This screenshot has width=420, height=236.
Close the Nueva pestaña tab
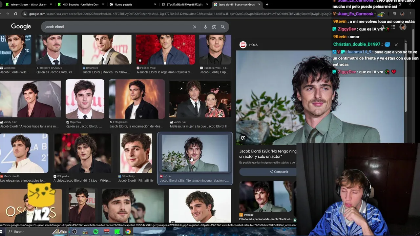(x=155, y=5)
